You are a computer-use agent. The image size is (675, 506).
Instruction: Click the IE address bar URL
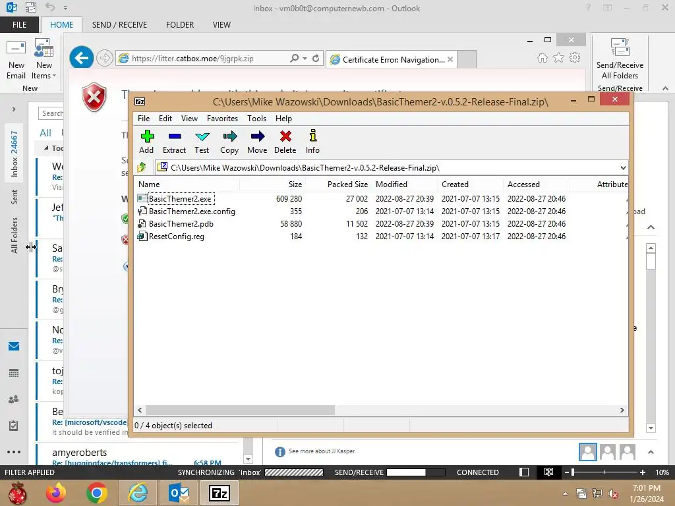[192, 59]
